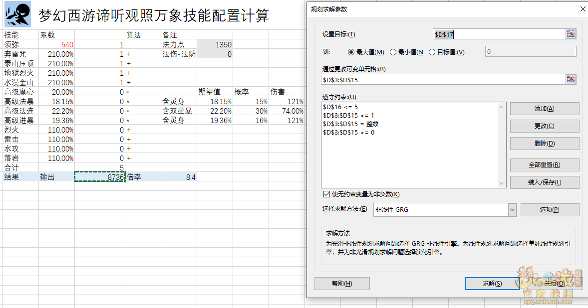Click the 法力点 value 1350 cell
This screenshot has height=308, width=588.
point(215,44)
